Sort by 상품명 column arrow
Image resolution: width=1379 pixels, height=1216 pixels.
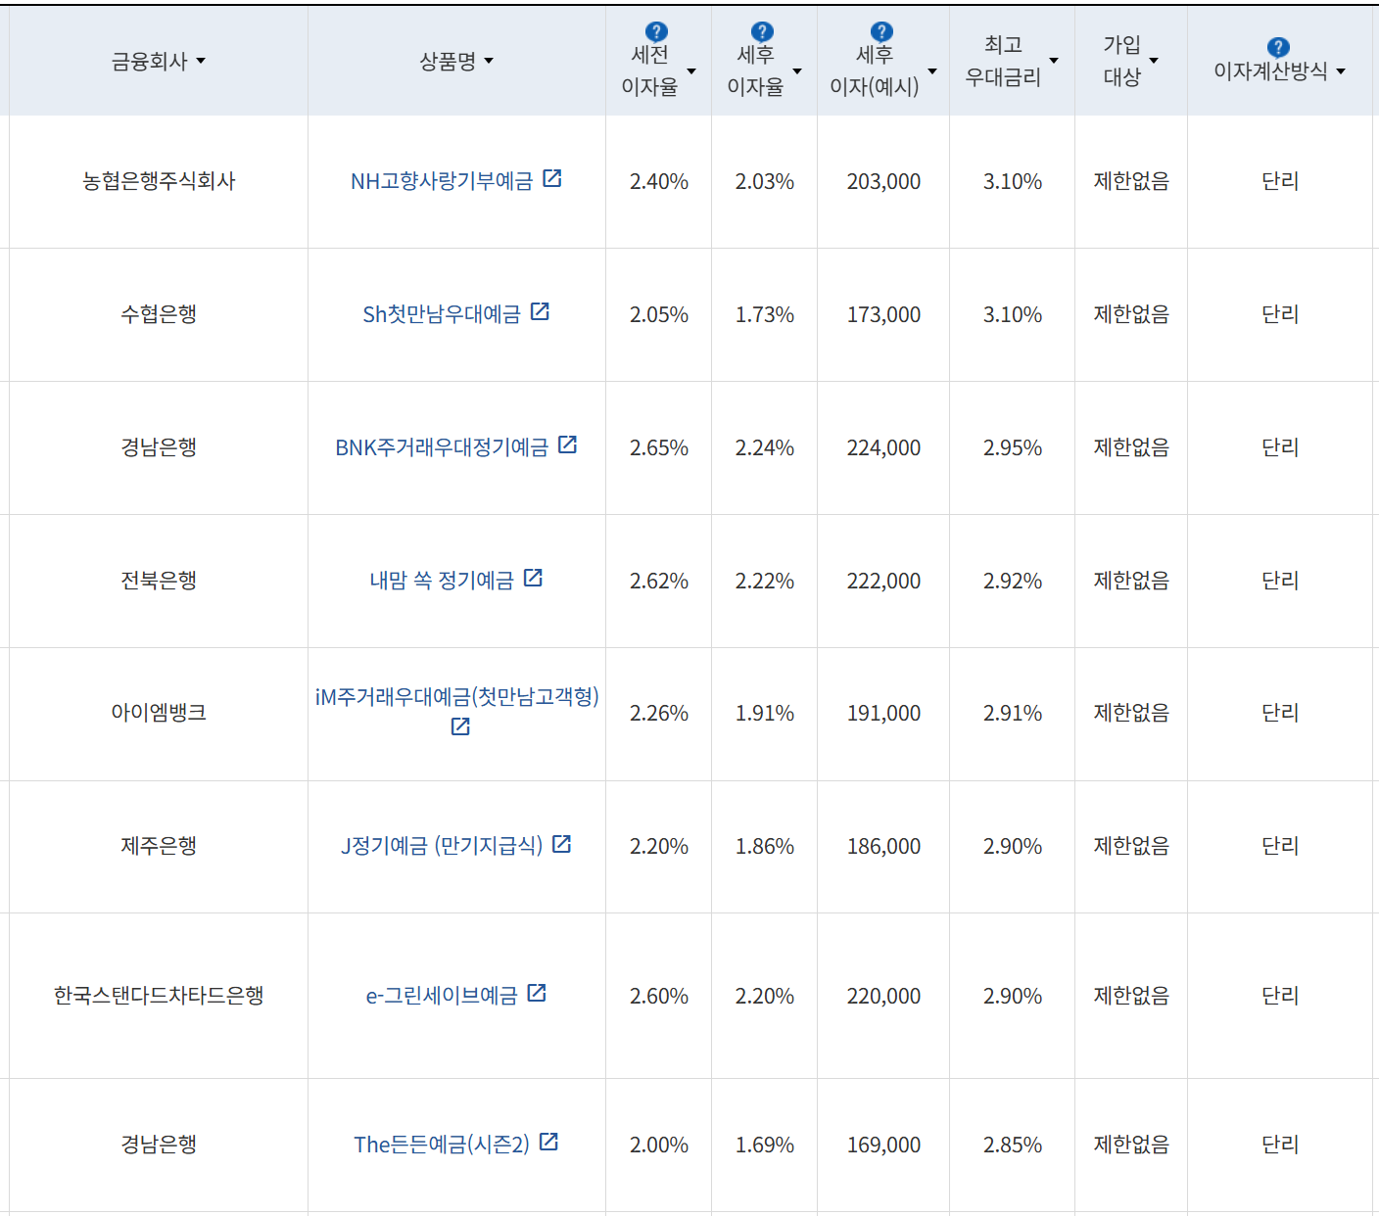pos(489,62)
